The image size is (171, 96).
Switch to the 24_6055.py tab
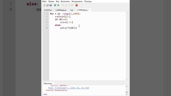tap(48, 10)
